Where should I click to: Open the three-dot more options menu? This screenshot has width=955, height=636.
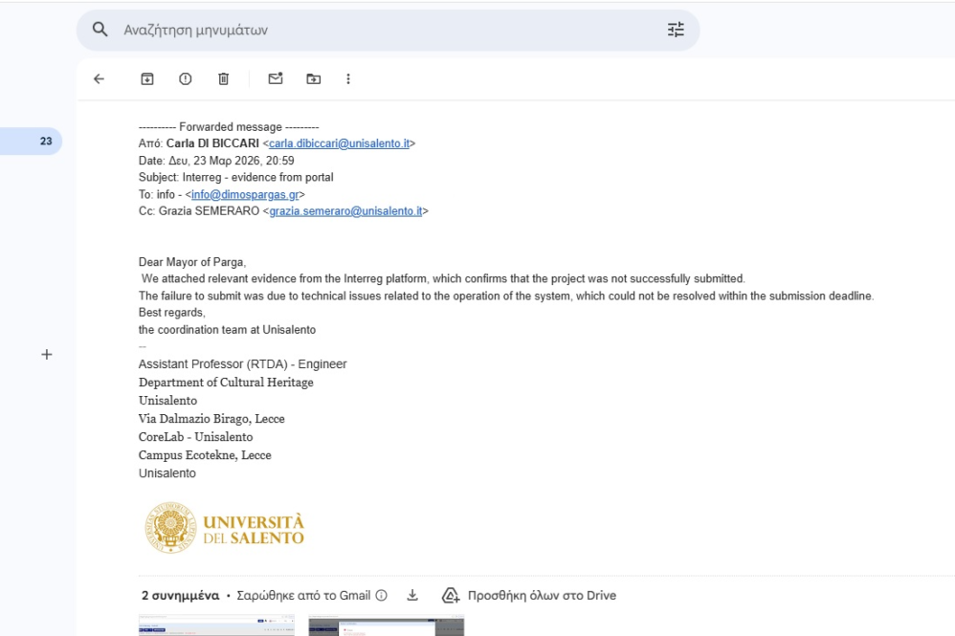pyautogui.click(x=348, y=79)
